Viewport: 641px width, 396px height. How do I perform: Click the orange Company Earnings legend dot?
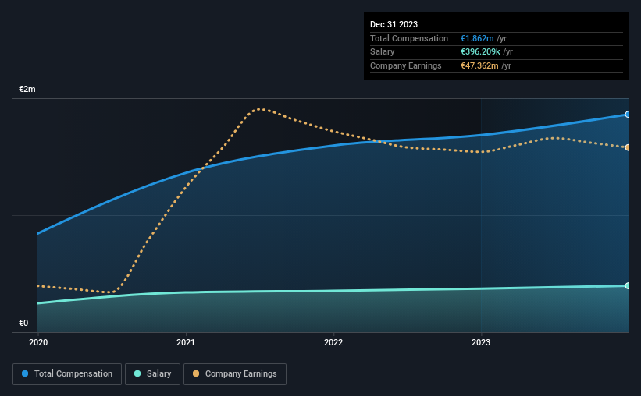[196, 373]
